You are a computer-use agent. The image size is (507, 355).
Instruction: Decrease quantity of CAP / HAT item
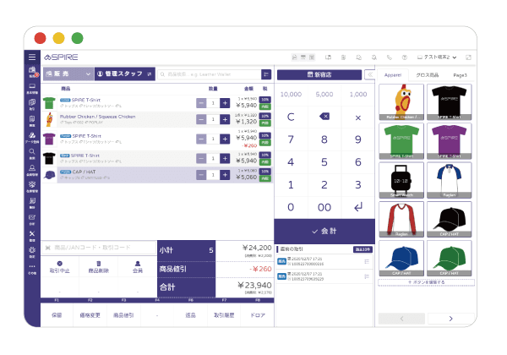(200, 175)
